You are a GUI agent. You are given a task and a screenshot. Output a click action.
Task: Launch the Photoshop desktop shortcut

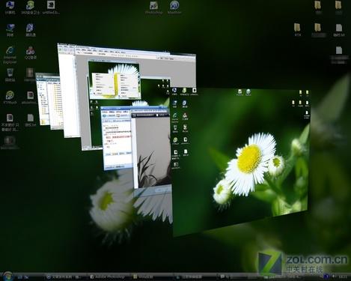[153, 7]
